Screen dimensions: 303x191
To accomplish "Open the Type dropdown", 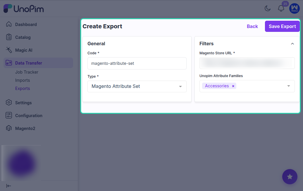I will click(137, 86).
